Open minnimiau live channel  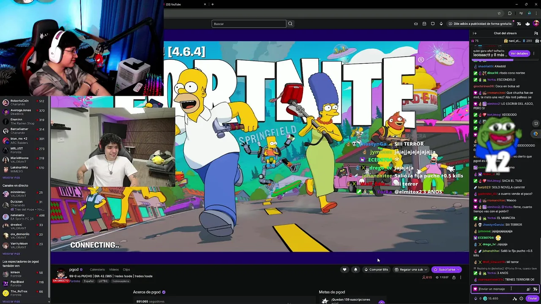pos(25,194)
